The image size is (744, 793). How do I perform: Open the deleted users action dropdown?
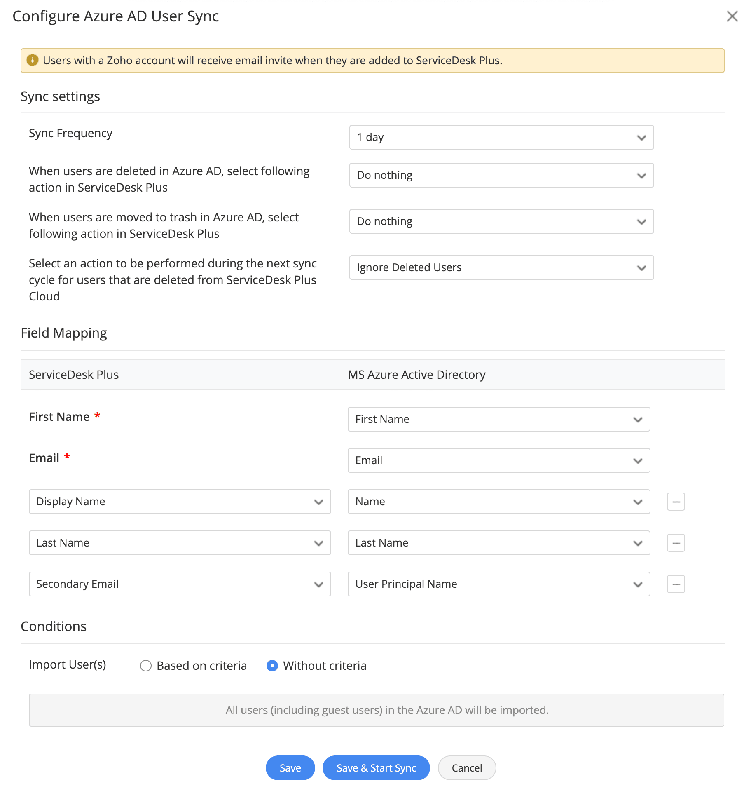501,175
